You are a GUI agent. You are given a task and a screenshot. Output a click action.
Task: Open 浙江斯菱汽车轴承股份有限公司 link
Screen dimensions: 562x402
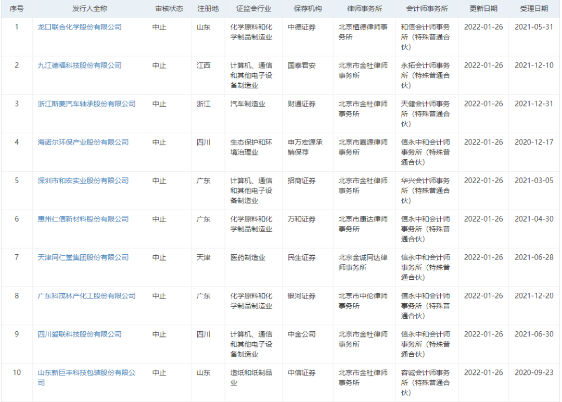[x=87, y=104]
